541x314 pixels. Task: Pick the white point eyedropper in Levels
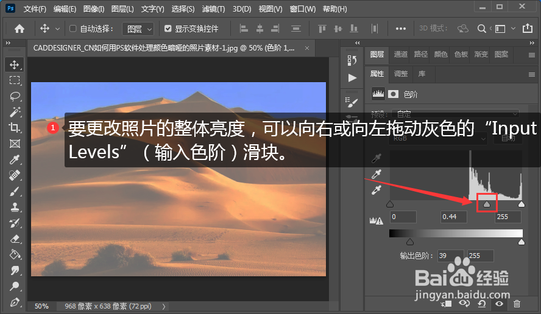tap(377, 190)
